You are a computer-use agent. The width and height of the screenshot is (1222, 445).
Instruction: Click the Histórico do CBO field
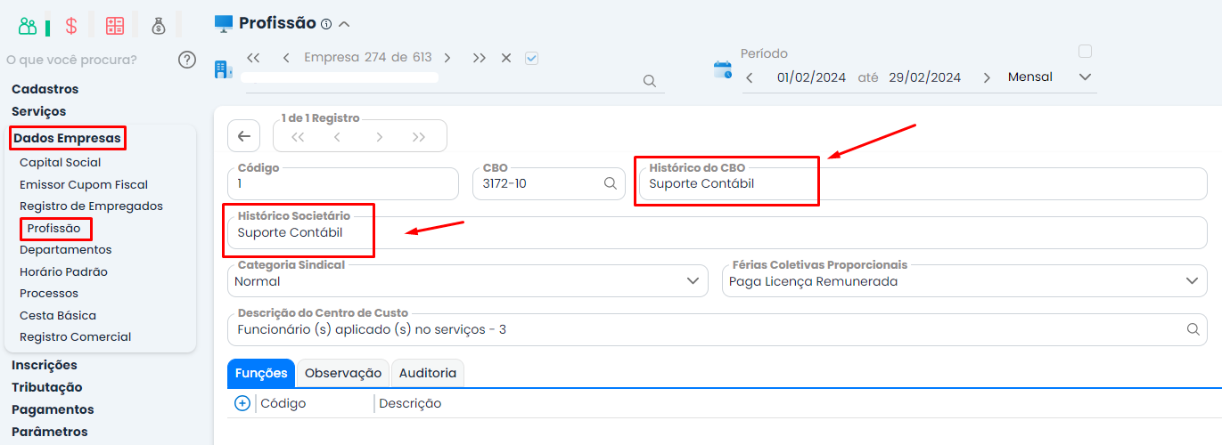pos(923,183)
